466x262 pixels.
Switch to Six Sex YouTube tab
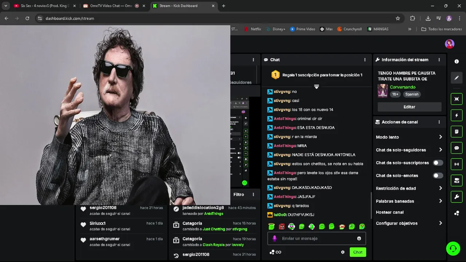coord(45,6)
